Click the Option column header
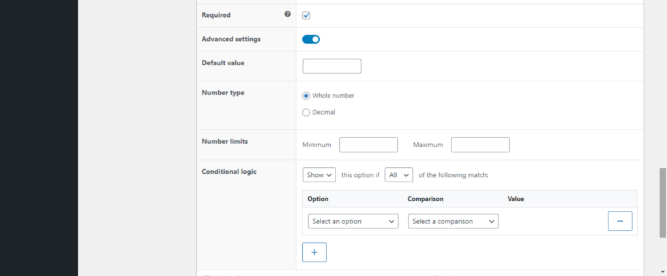Viewport: 667px width, 276px height. [317, 199]
